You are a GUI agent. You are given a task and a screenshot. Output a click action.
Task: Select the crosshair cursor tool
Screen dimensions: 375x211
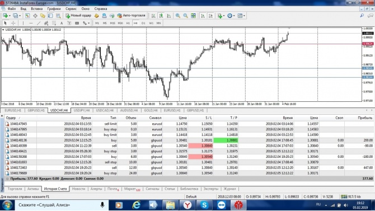(x=13, y=23)
